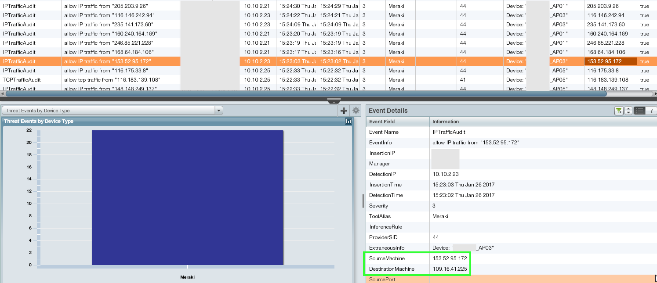
Task: Click DestinationMachine value 109.16.41.225
Action: pos(450,269)
